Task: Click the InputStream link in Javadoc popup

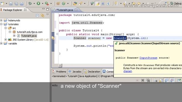Action: pos(148,58)
